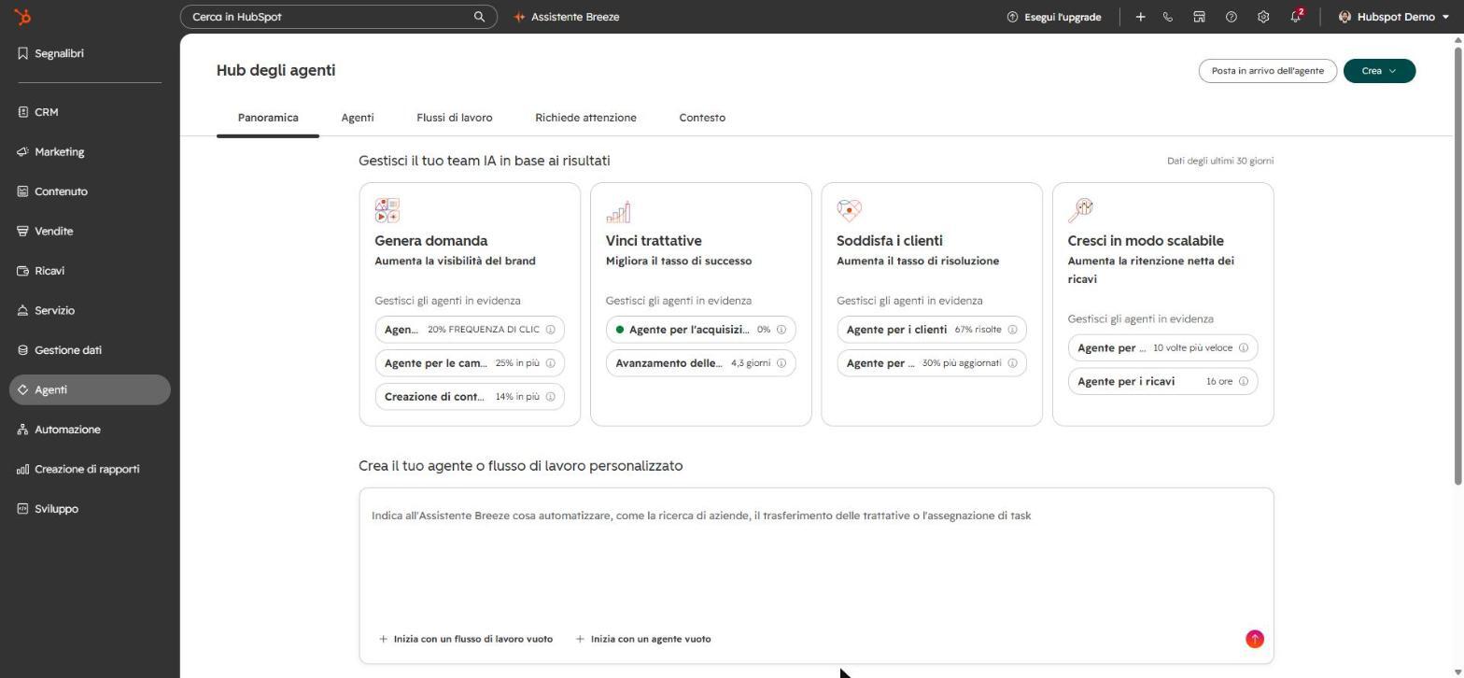1464x678 pixels.
Task: Click info icon beside 4,3 giorni
Action: click(x=781, y=363)
